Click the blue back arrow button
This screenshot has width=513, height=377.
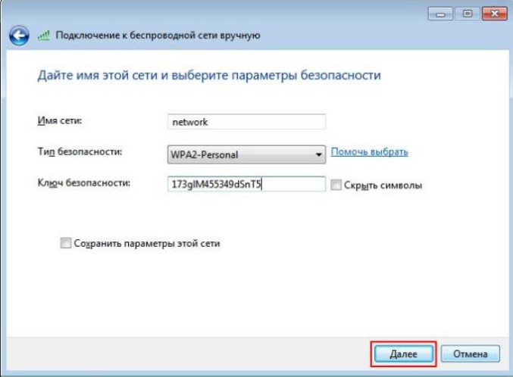tap(17, 35)
